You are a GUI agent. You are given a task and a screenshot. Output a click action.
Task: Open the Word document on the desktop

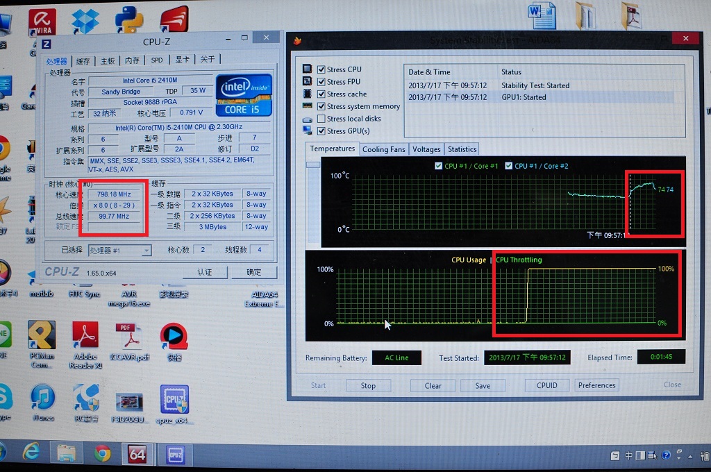[x=542, y=15]
